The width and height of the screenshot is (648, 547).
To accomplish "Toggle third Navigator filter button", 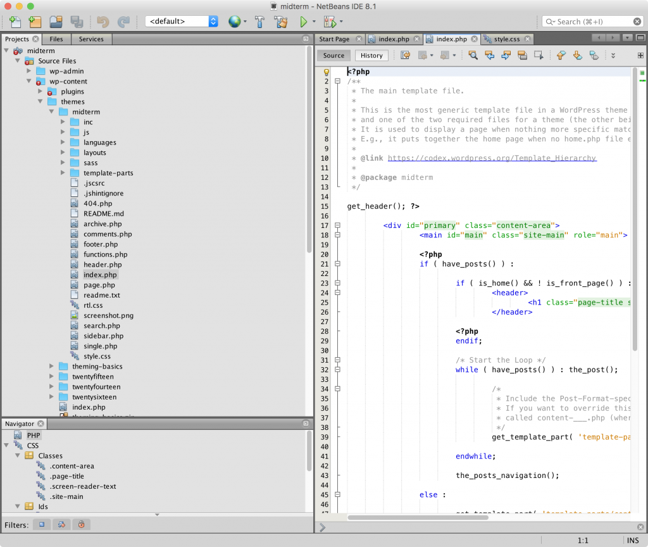I will [x=82, y=525].
